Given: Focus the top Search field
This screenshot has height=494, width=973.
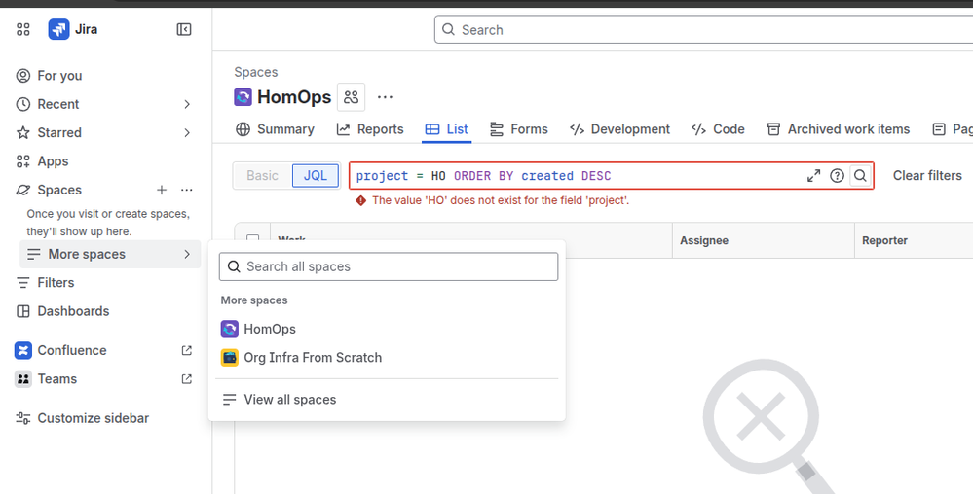Looking at the screenshot, I should pos(703,30).
